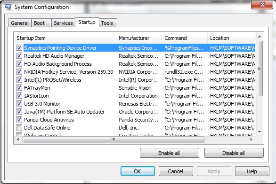Click the horizontal scrollbar thumb

tap(114, 139)
